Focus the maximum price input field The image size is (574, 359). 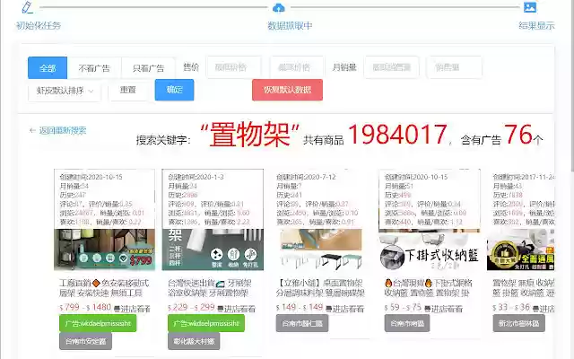point(297,67)
